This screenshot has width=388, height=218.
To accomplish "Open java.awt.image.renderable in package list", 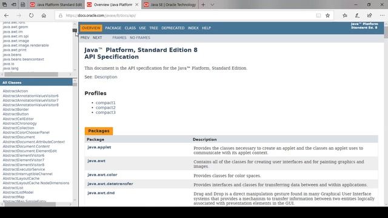I will click(25, 45).
